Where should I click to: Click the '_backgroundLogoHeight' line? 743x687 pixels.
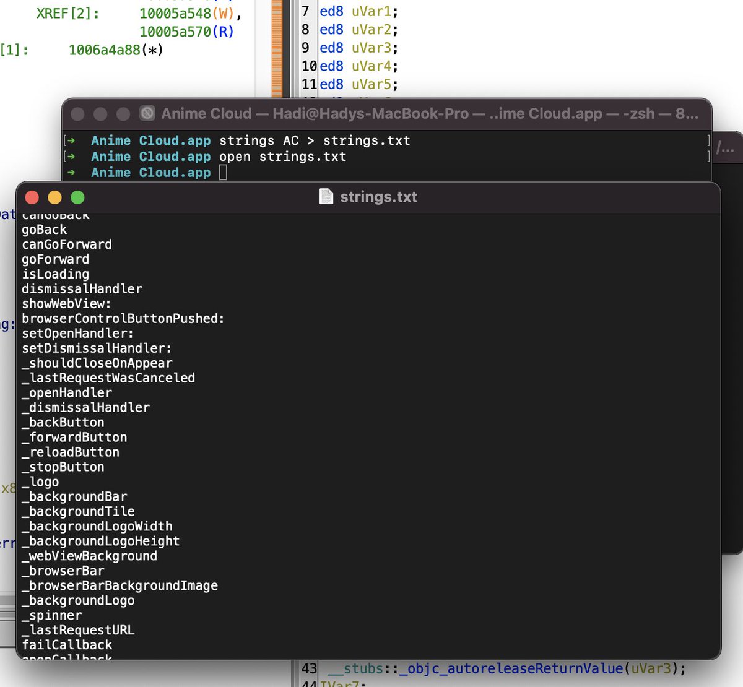[101, 542]
